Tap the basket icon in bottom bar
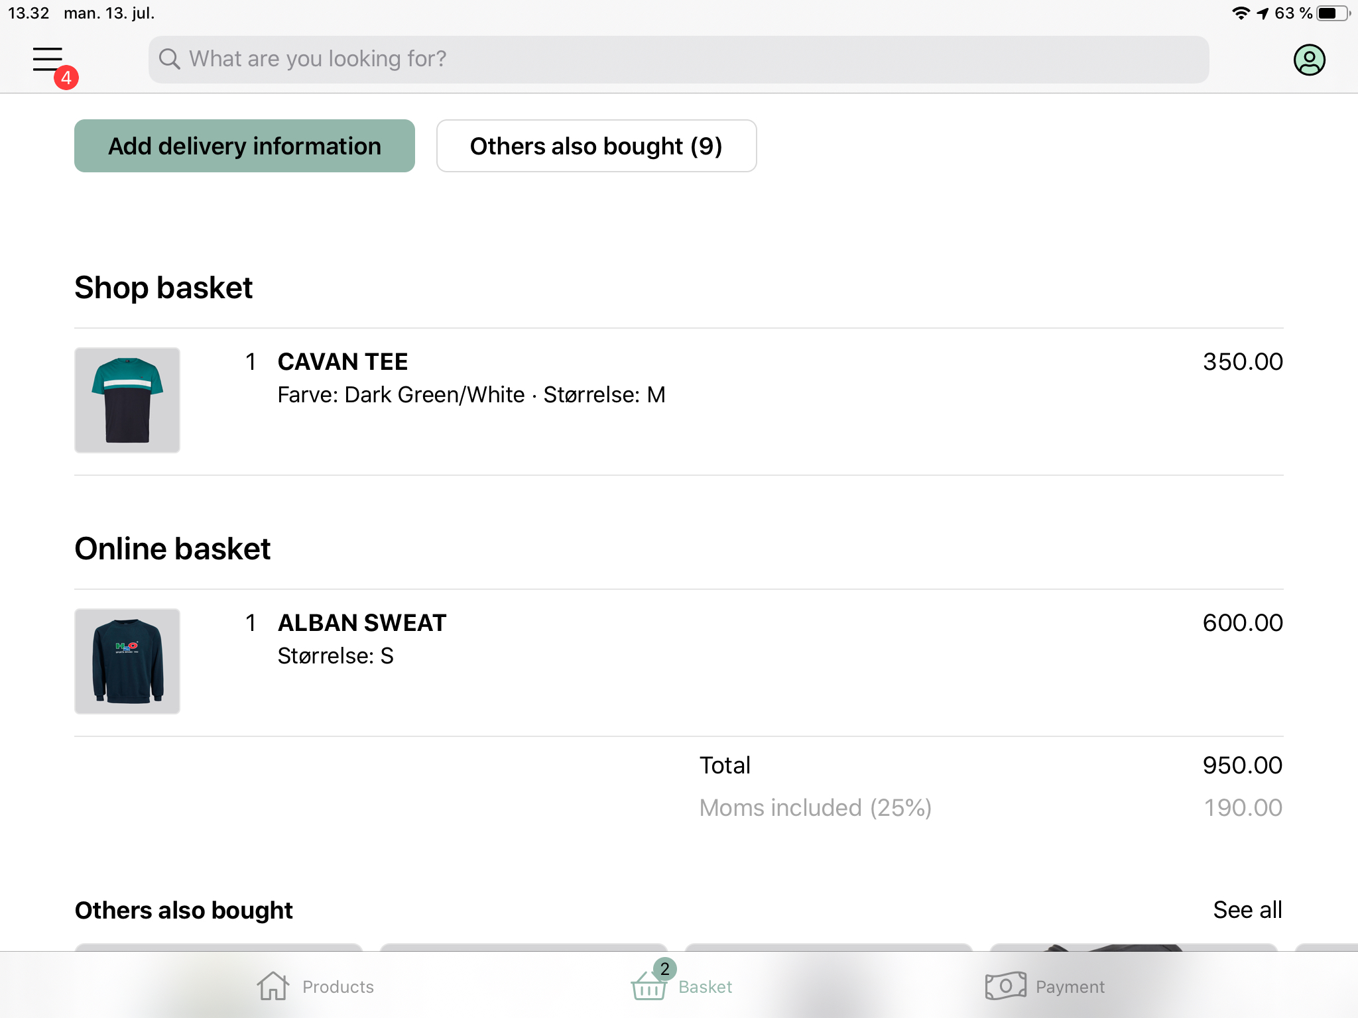1358x1018 pixels. 648,986
